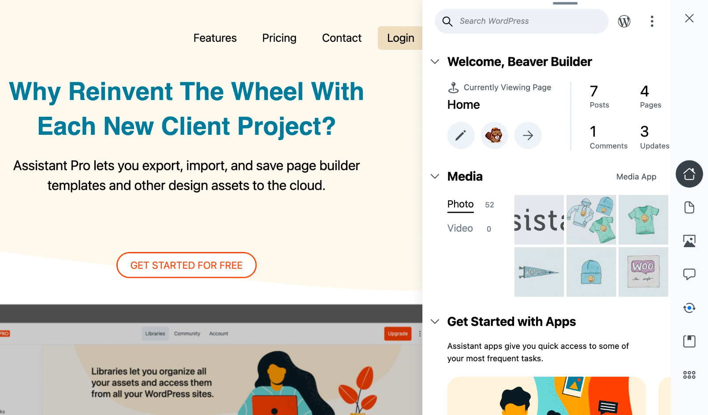
Task: Open the Media App link
Action: click(x=636, y=177)
